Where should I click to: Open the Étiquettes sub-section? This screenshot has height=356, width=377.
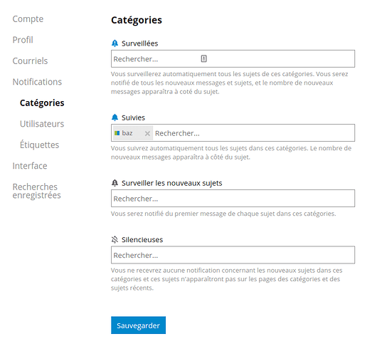point(39,145)
